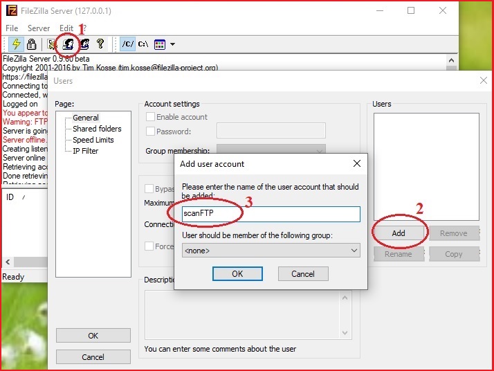Click OK in the Users dialog

tap(93, 336)
